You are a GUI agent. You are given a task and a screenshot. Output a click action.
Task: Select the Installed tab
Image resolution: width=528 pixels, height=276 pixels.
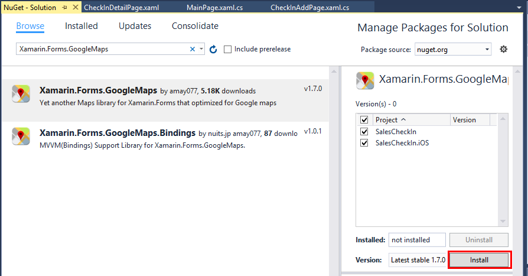(x=81, y=26)
